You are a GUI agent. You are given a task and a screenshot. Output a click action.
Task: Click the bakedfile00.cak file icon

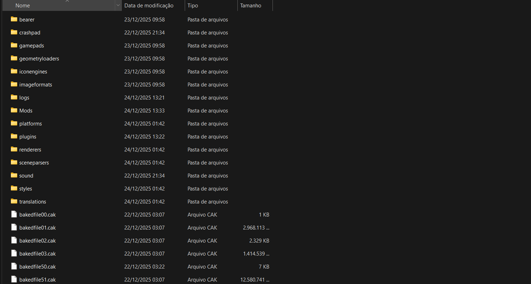point(14,214)
